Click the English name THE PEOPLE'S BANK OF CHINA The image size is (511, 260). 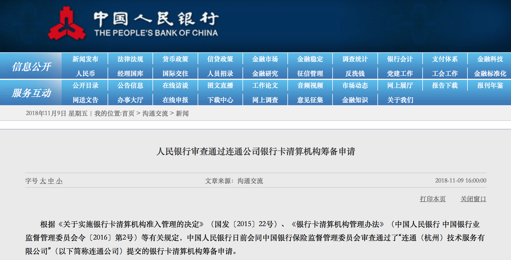click(156, 33)
